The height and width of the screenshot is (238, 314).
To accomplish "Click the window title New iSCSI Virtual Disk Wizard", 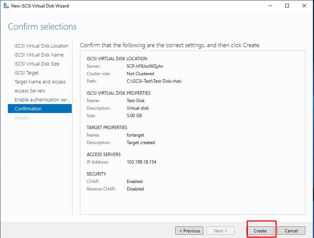I will click(40, 6).
